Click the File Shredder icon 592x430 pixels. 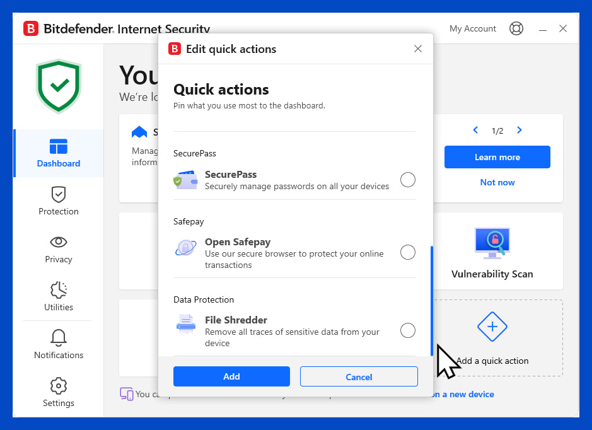(186, 324)
